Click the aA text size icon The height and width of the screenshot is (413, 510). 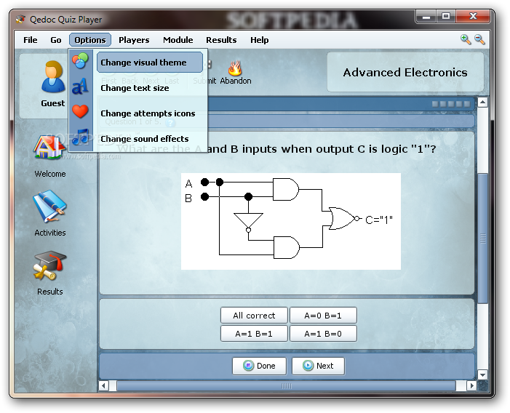point(80,86)
